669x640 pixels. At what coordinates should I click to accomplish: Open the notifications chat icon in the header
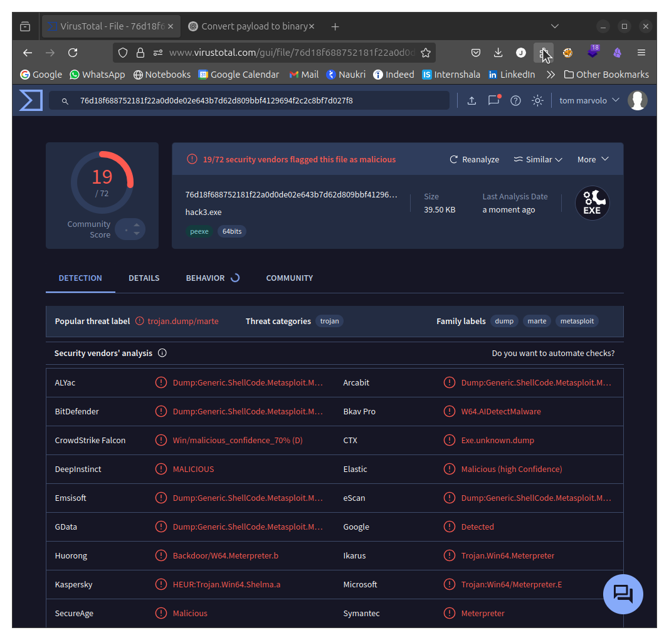[x=493, y=100]
